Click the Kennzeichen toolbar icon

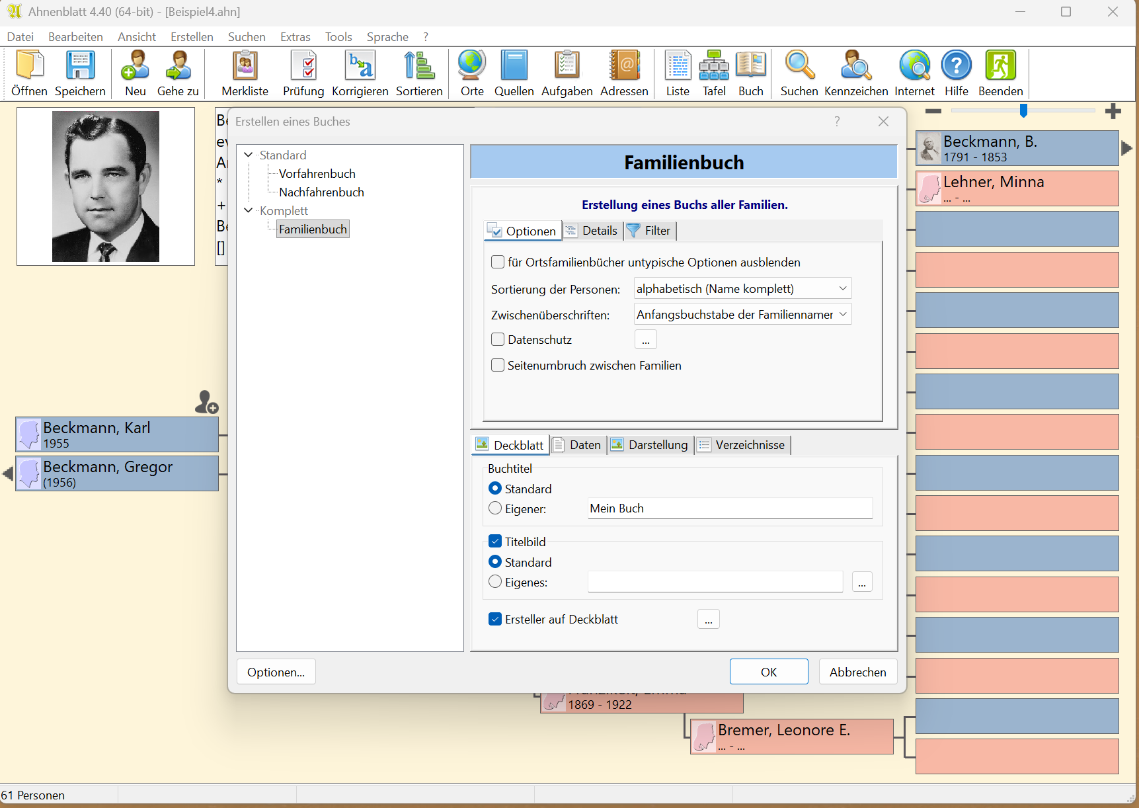click(x=855, y=73)
